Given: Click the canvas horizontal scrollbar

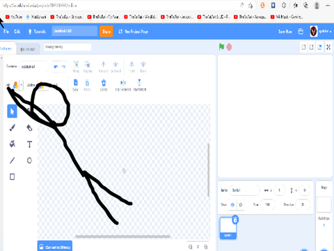Looking at the screenshot, I should pos(122,236).
